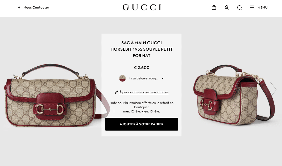The width and height of the screenshot is (282, 166).
Task: Click the pencil personalization icon
Action: [x=117, y=92]
